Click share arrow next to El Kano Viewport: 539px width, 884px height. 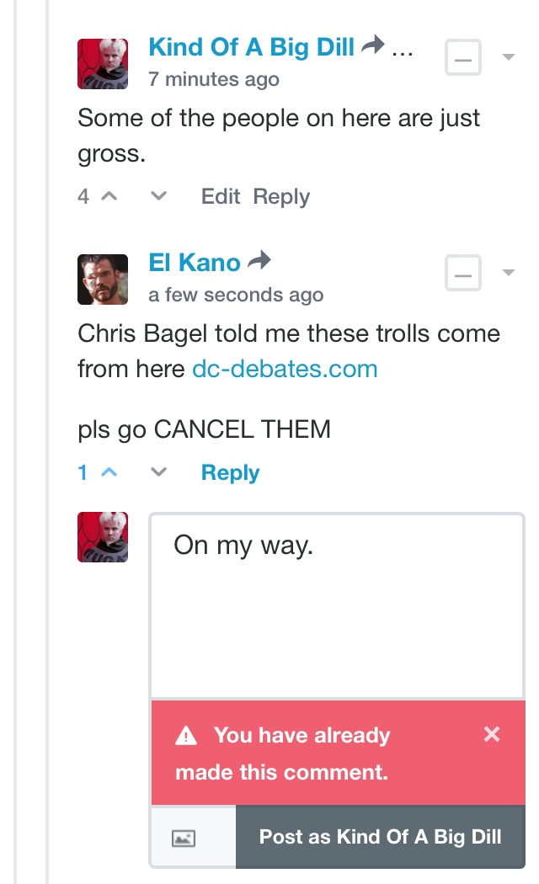pyautogui.click(x=259, y=260)
